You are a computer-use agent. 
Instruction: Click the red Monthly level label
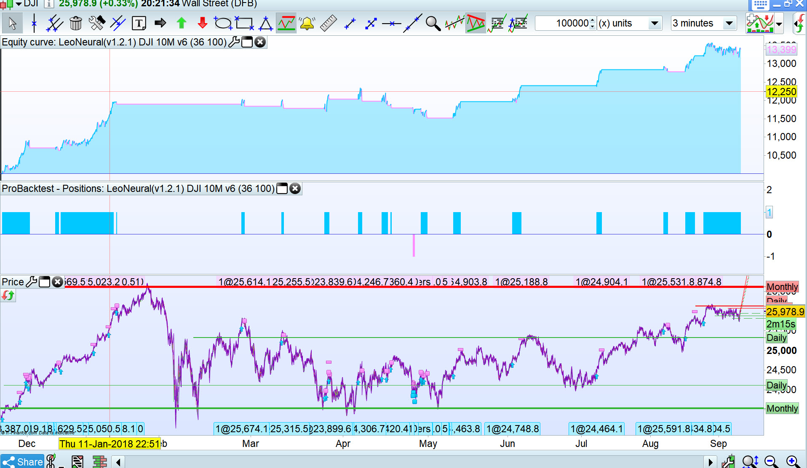[x=782, y=287]
